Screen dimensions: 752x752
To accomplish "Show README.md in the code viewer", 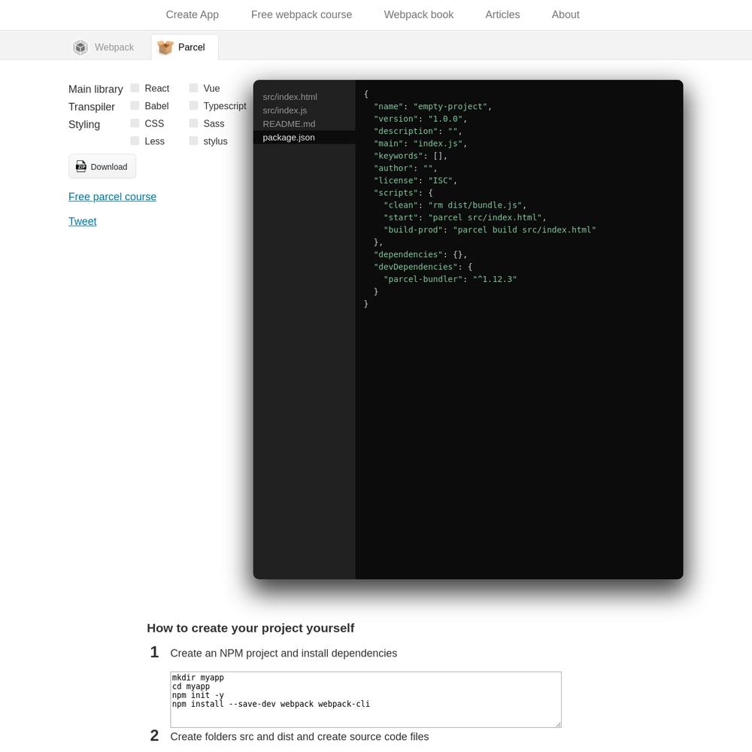I will click(304, 124).
